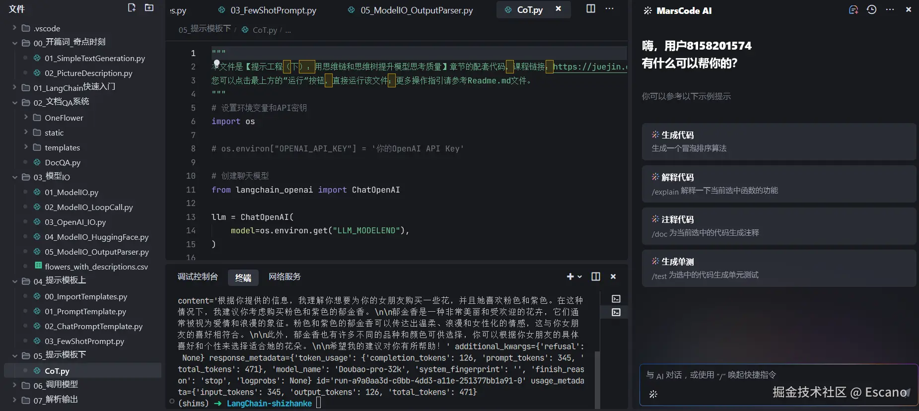Image resolution: width=919 pixels, height=411 pixels.
Task: Click the 注释代码 /doc prompt card
Action: coord(778,226)
